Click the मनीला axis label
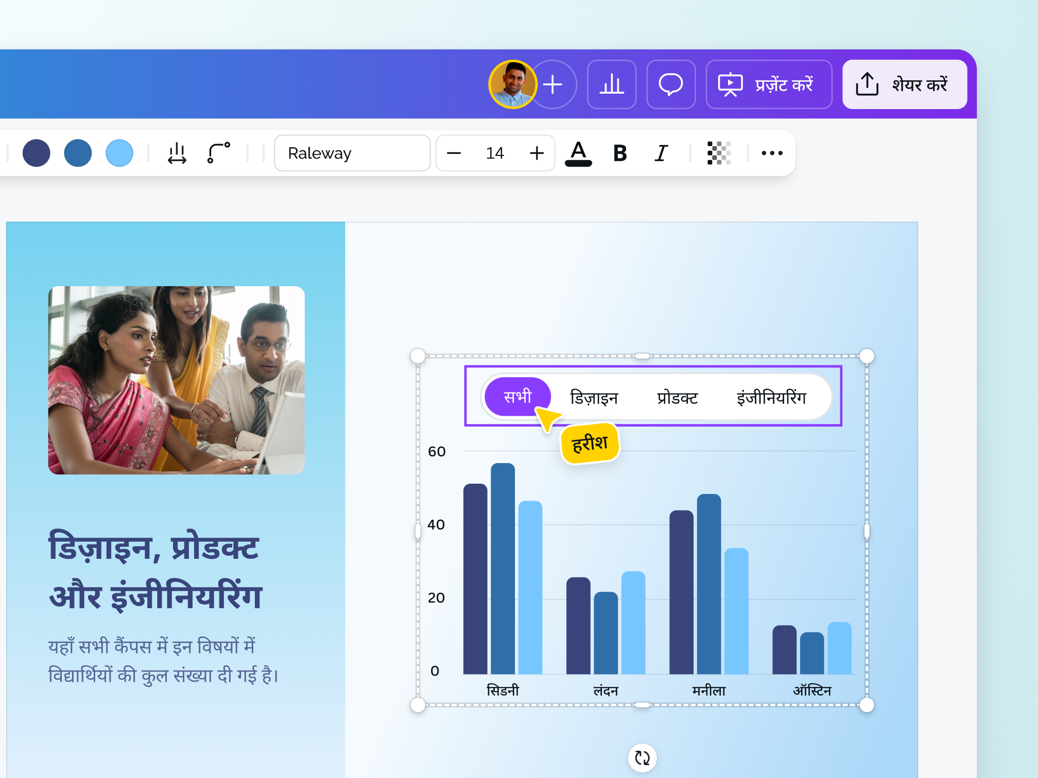This screenshot has width=1038, height=778. click(709, 690)
